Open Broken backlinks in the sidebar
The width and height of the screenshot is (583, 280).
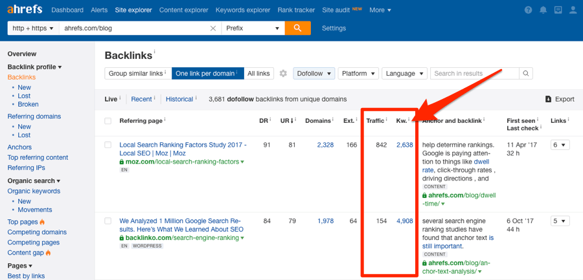coord(29,104)
